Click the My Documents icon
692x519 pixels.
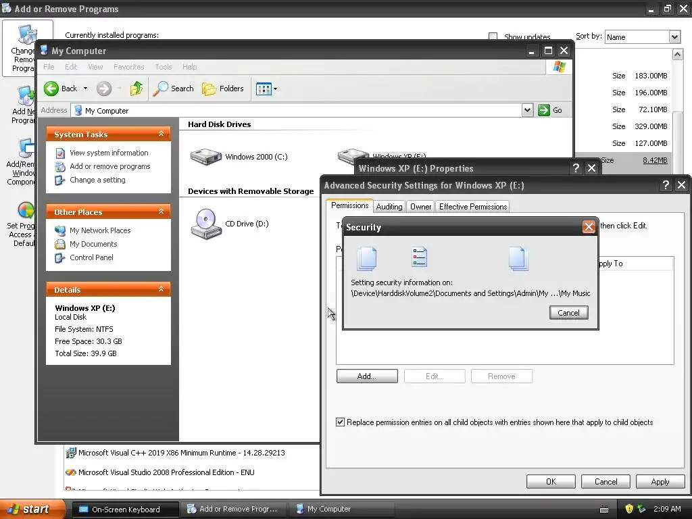click(60, 244)
